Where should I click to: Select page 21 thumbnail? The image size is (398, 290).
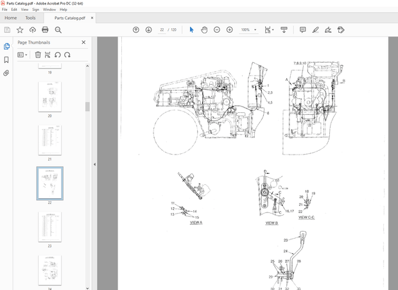point(50,140)
